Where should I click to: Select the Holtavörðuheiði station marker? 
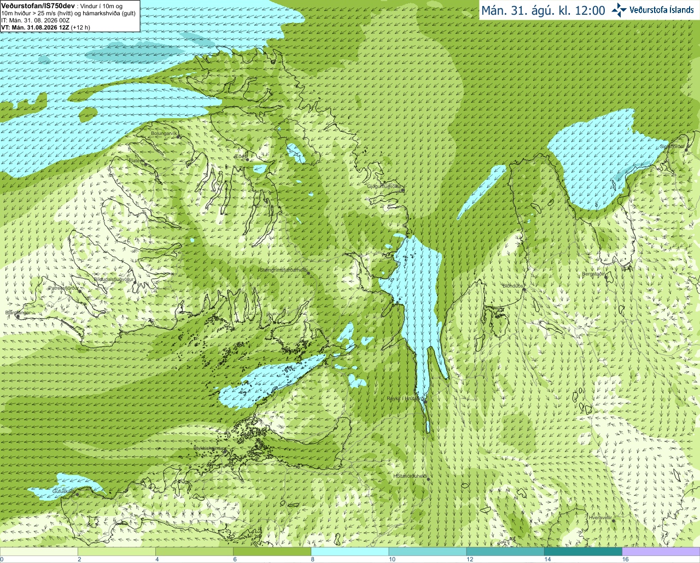point(429,479)
